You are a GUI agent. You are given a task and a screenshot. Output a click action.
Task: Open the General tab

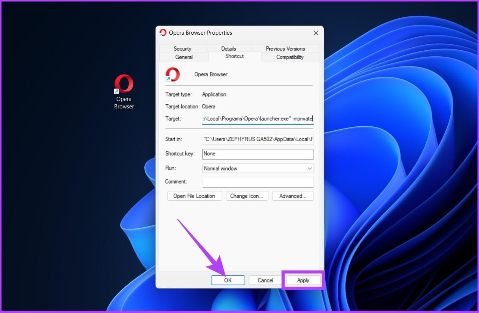pos(184,57)
